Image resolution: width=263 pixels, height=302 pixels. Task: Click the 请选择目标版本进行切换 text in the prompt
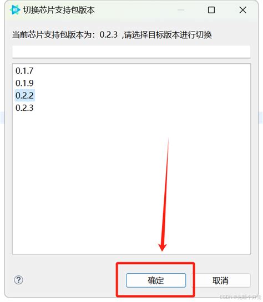click(x=168, y=35)
